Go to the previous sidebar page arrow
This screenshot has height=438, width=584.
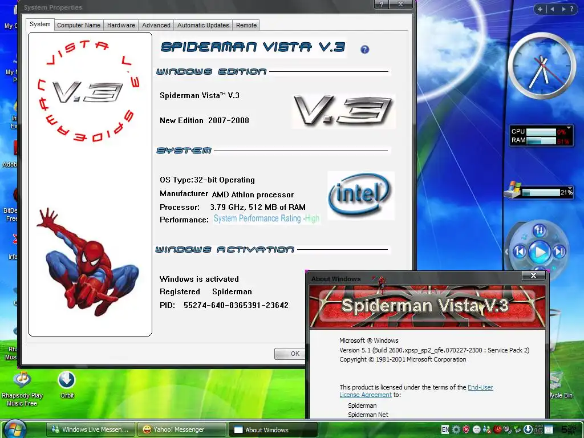click(x=553, y=9)
